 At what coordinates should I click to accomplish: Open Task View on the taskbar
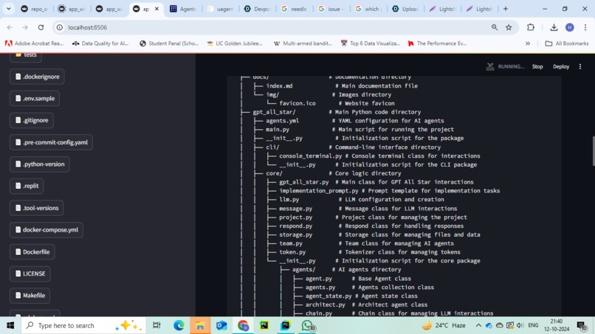tap(157, 325)
